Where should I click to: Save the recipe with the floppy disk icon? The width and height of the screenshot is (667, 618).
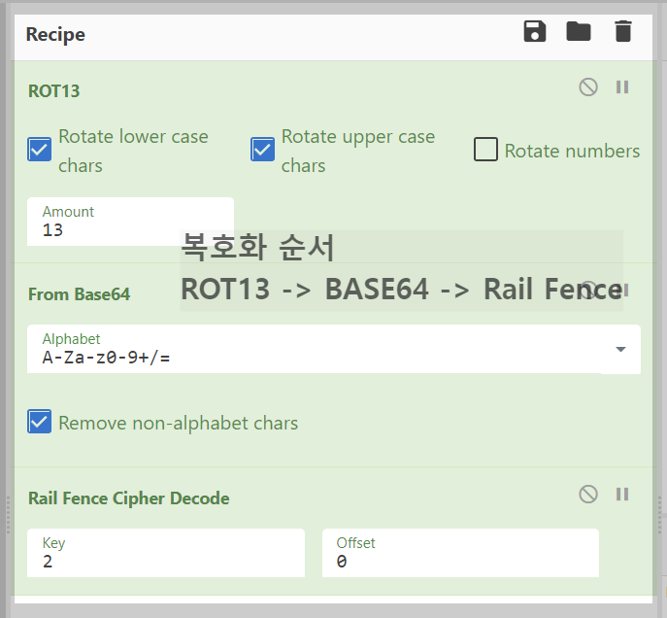[x=535, y=31]
